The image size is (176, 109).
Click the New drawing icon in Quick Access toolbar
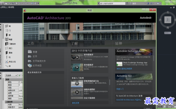point(6,4)
